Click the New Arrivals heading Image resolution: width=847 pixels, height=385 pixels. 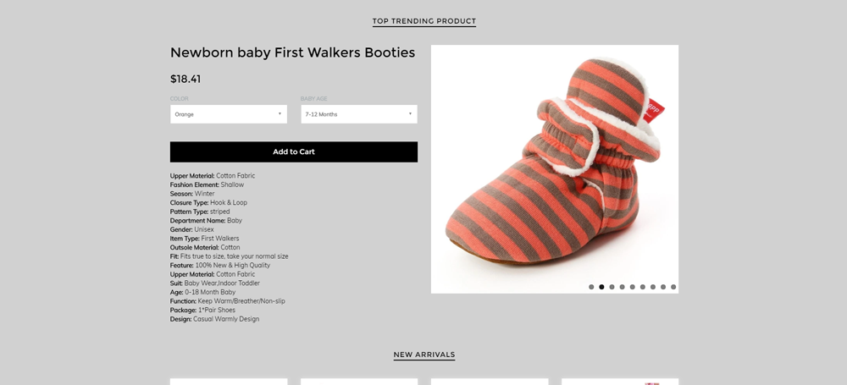tap(424, 355)
